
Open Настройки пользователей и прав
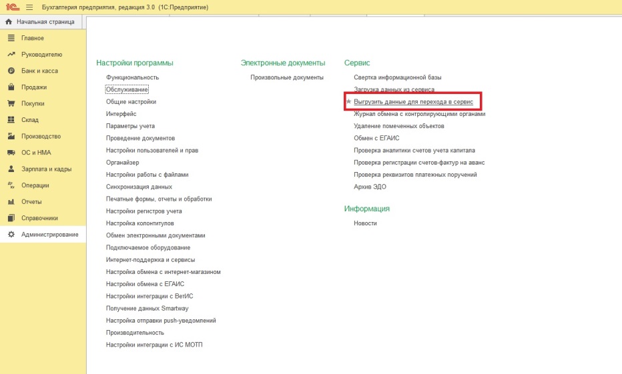click(152, 150)
